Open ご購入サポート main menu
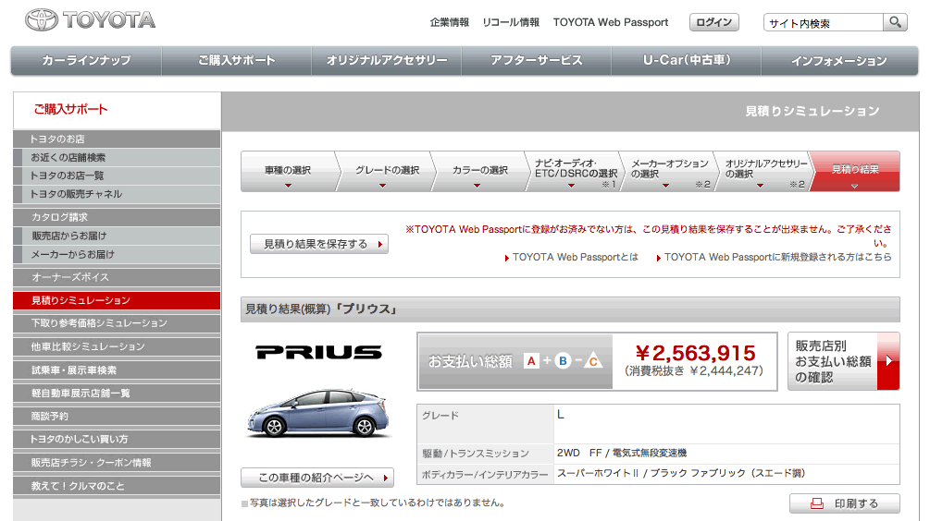The width and height of the screenshot is (930, 521). 237,60
